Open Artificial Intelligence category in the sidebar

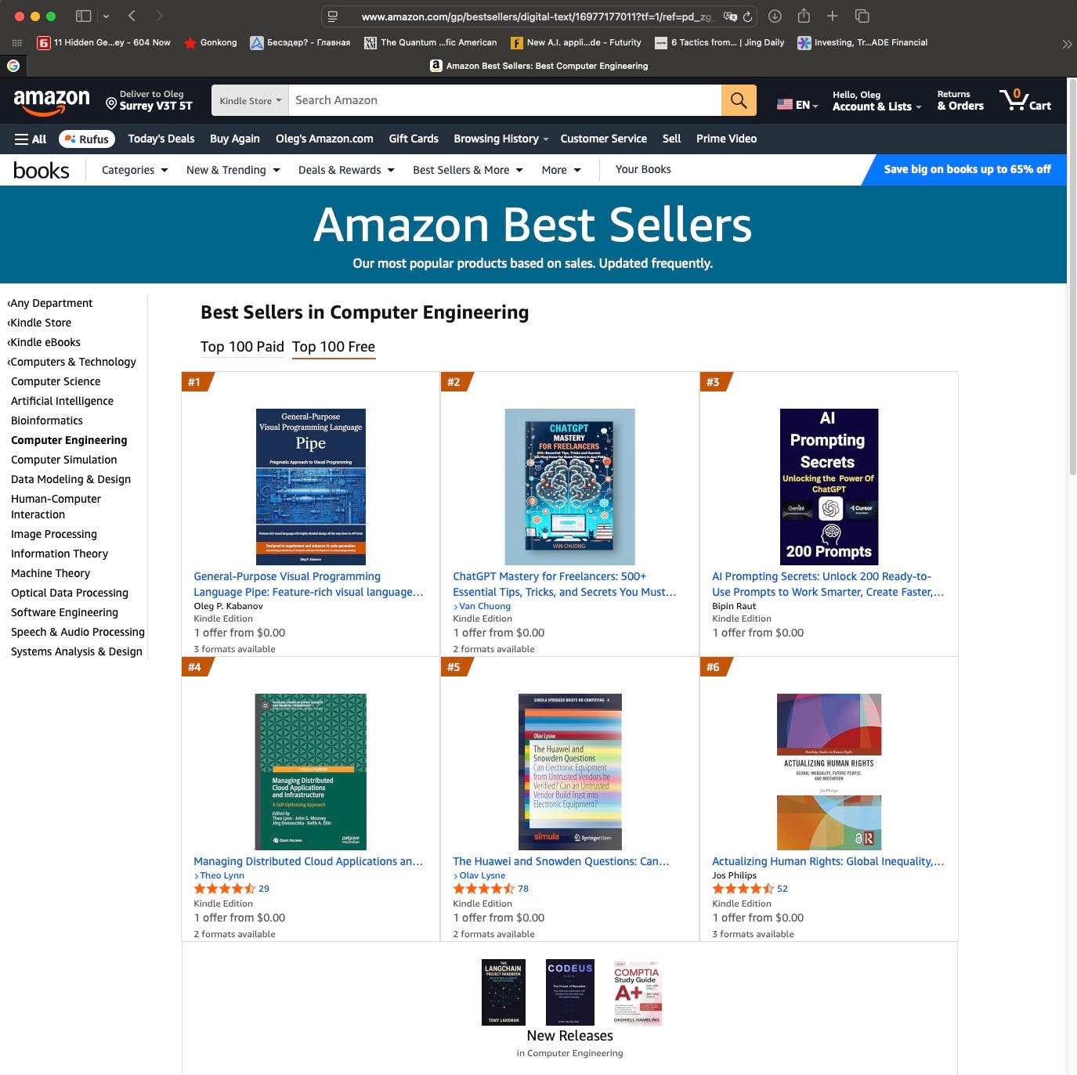62,401
